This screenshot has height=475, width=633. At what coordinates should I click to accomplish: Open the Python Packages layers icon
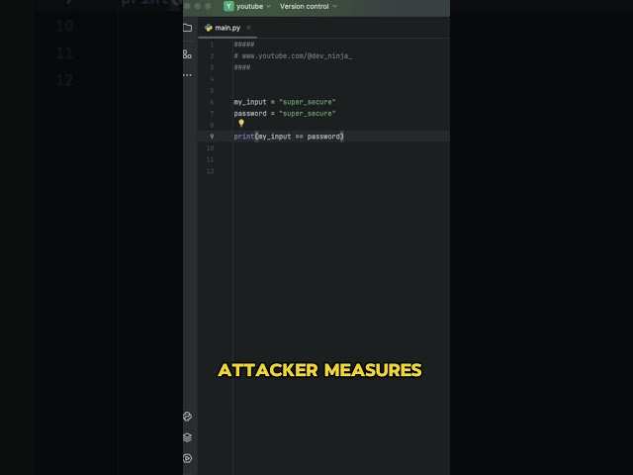coord(187,437)
